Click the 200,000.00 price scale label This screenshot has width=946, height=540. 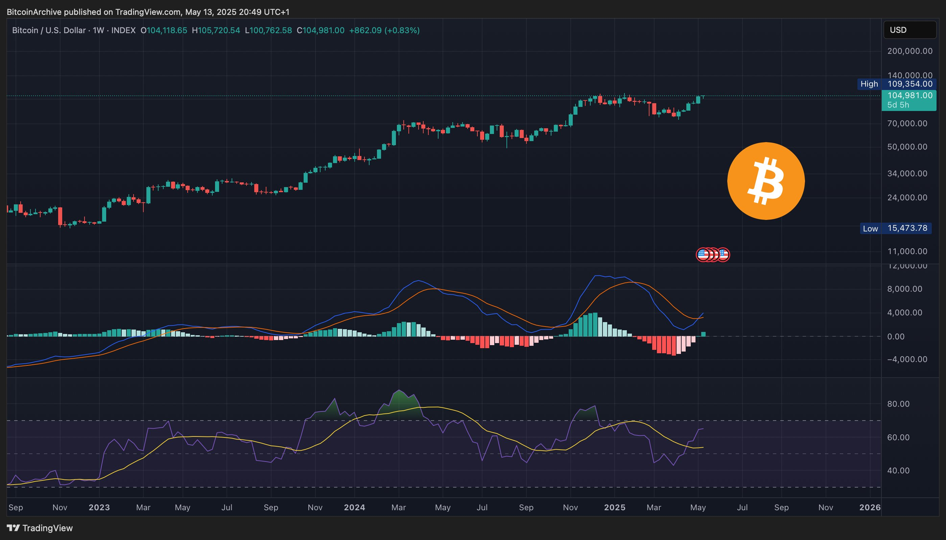click(x=910, y=51)
